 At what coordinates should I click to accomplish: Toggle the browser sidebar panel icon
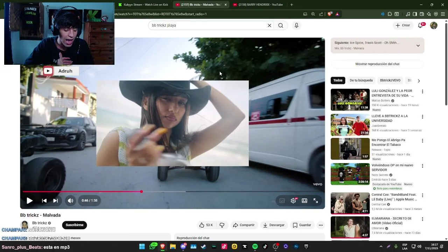[415, 14]
